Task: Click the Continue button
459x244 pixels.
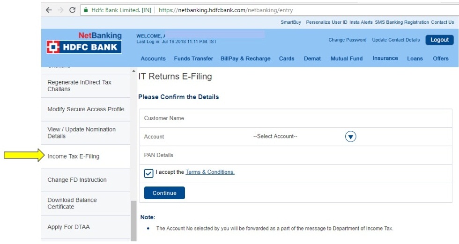Action: click(164, 193)
